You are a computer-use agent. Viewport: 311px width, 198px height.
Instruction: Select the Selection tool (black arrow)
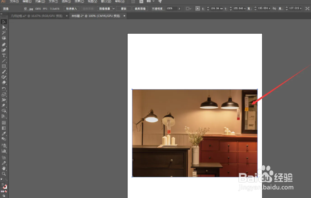(x=4, y=22)
